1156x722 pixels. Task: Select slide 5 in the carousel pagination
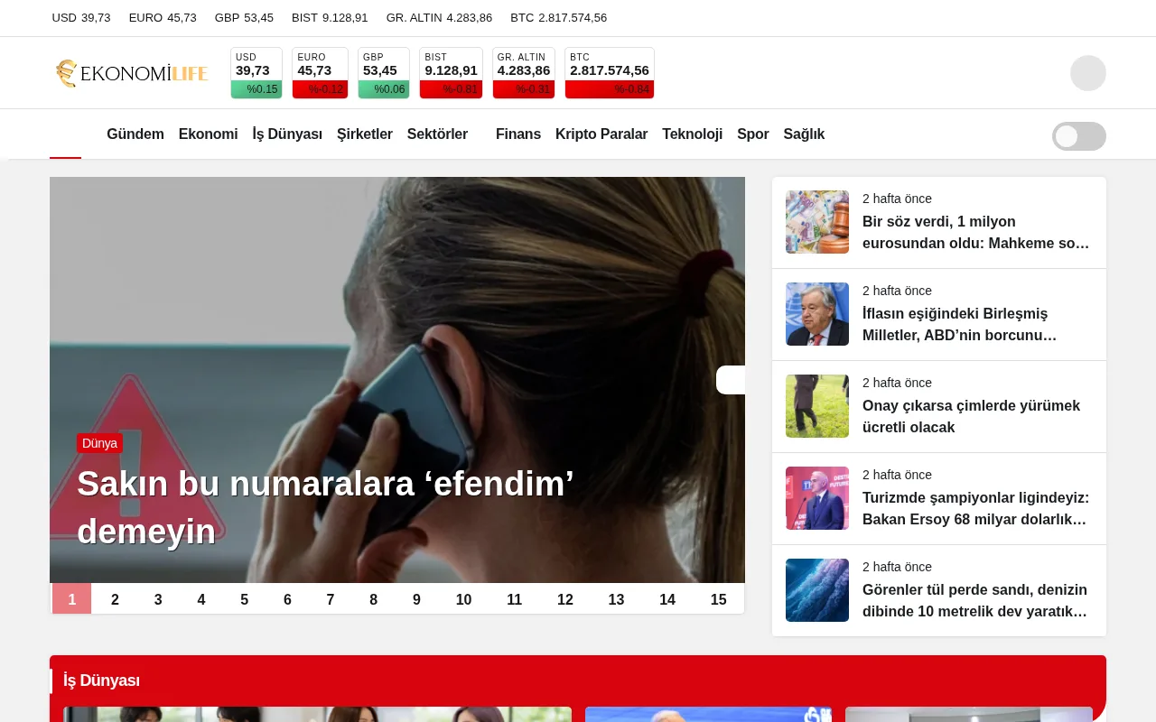click(244, 599)
